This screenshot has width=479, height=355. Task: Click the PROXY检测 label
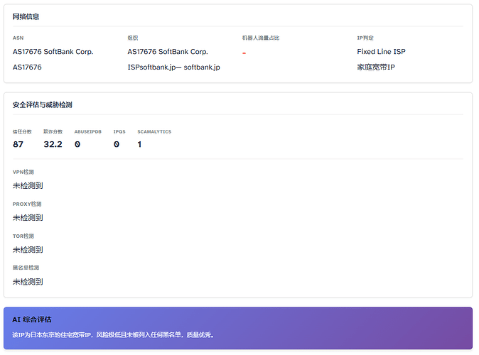pos(27,204)
